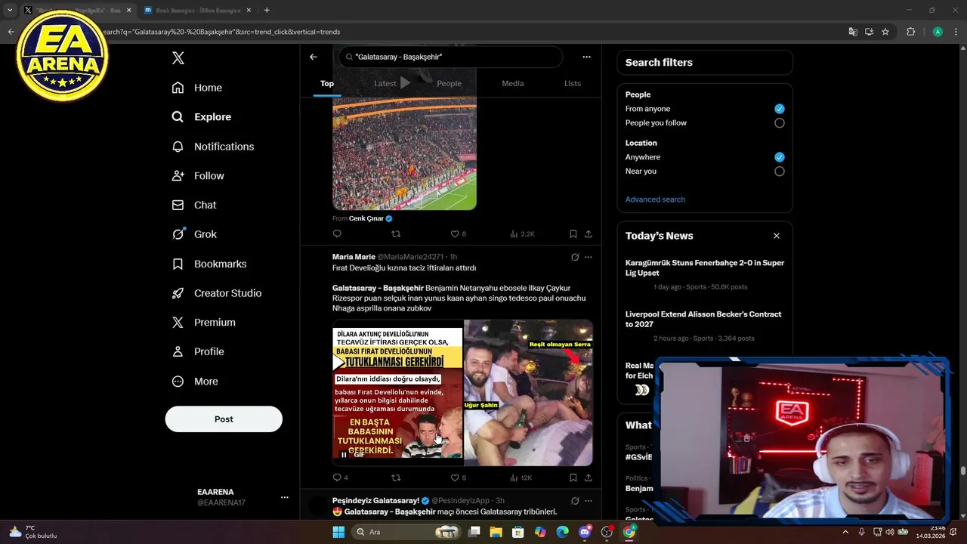Click the Galatasaray - Başakşehir search field
The height and width of the screenshot is (544, 967).
point(450,57)
